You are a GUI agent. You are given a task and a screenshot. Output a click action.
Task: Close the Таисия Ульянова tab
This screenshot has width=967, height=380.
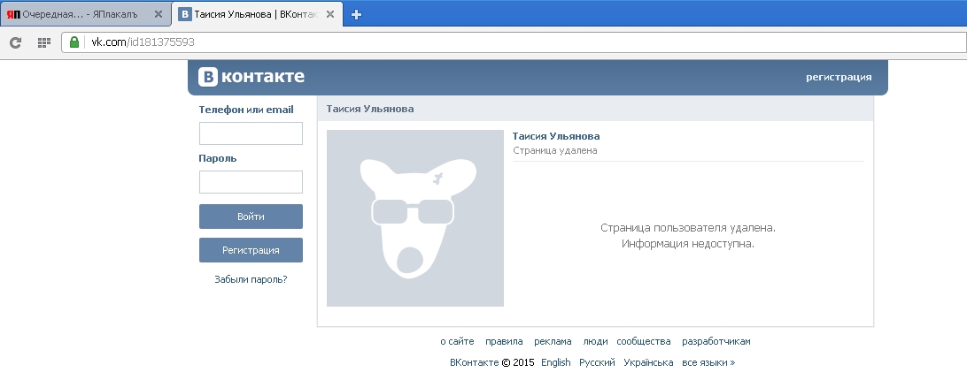point(330,14)
